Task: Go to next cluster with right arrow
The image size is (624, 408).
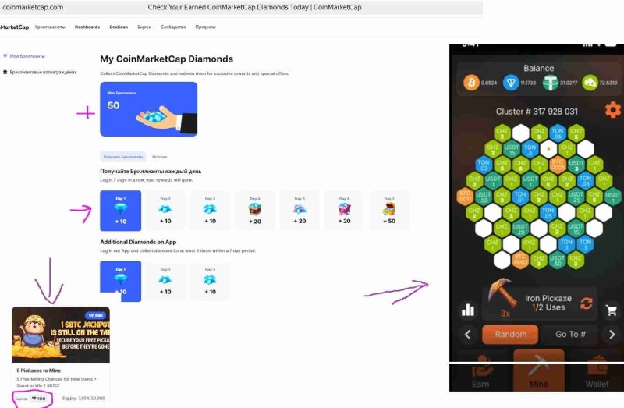Action: coord(612,335)
